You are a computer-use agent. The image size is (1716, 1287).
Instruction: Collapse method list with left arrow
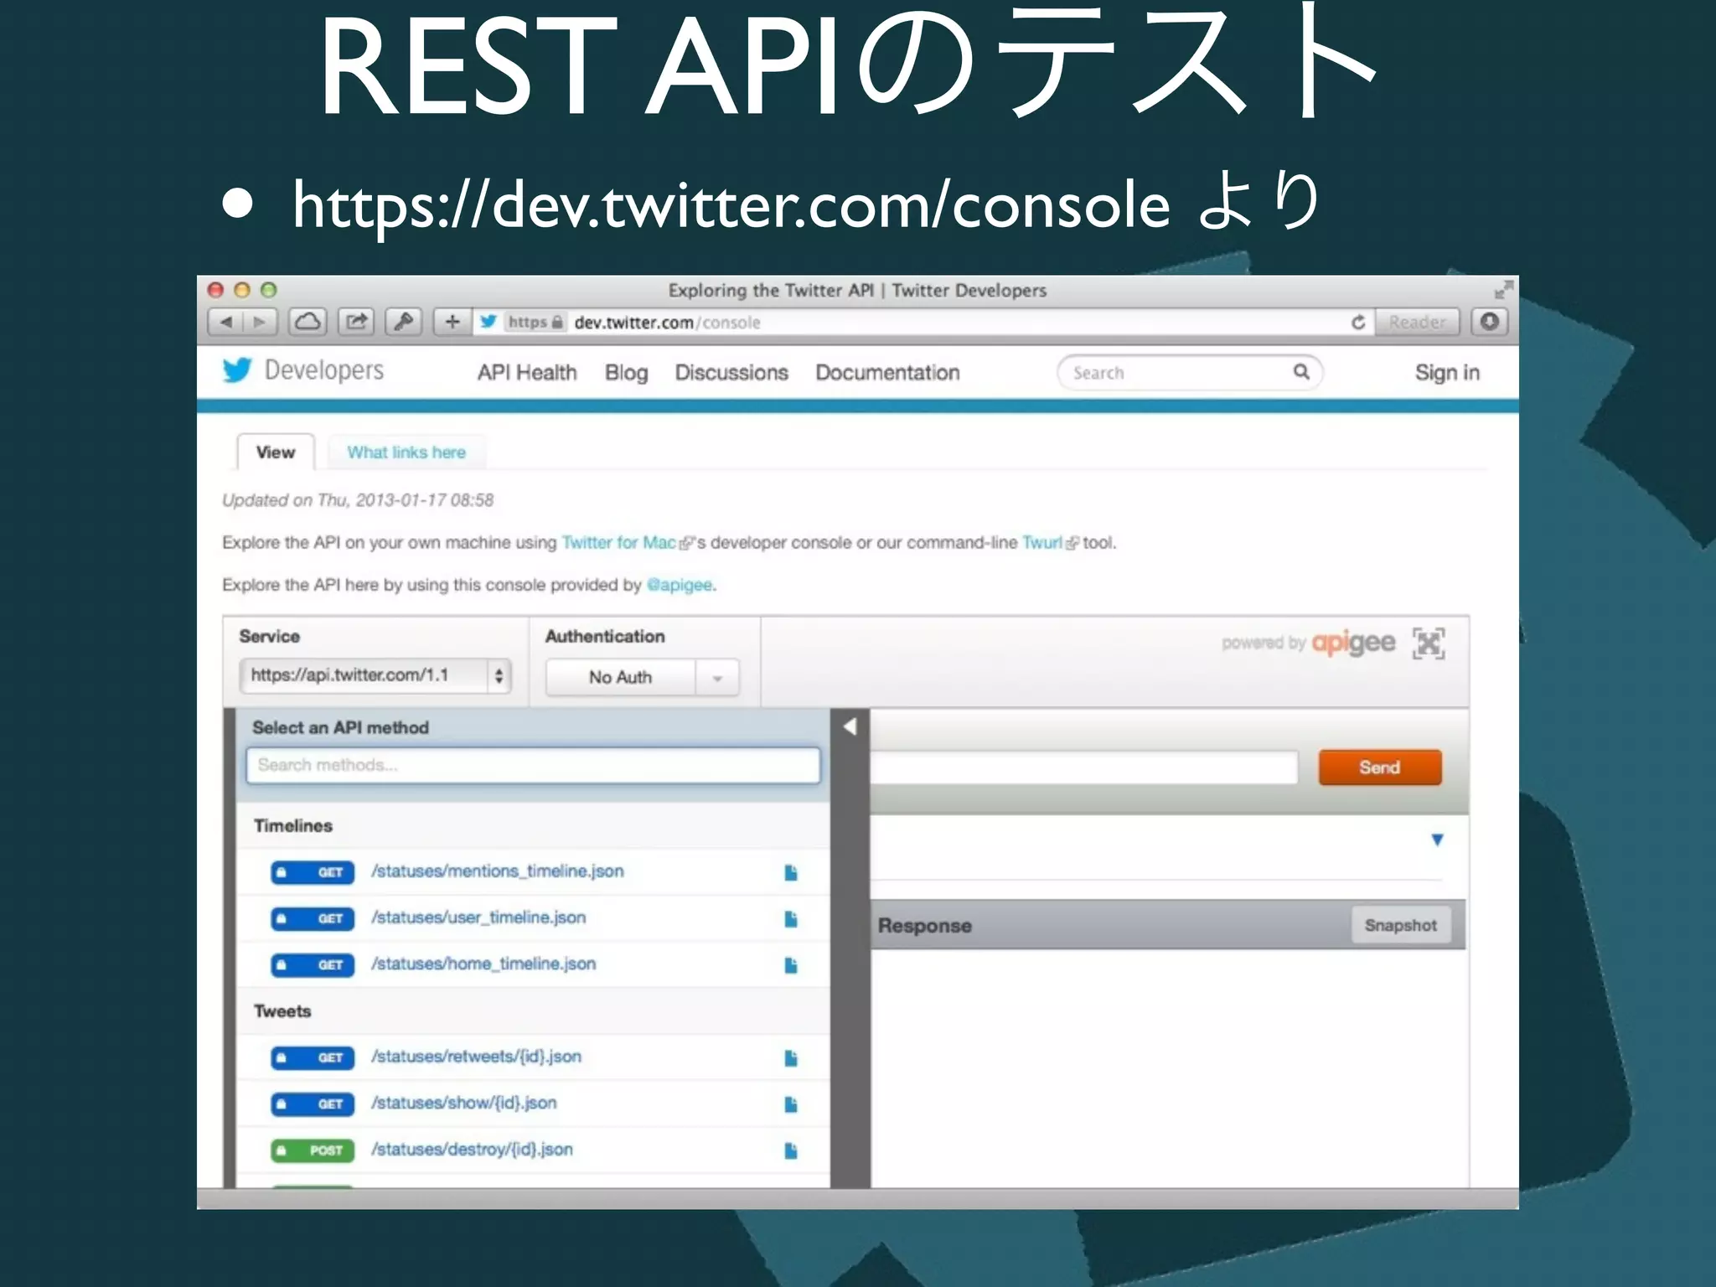point(850,726)
